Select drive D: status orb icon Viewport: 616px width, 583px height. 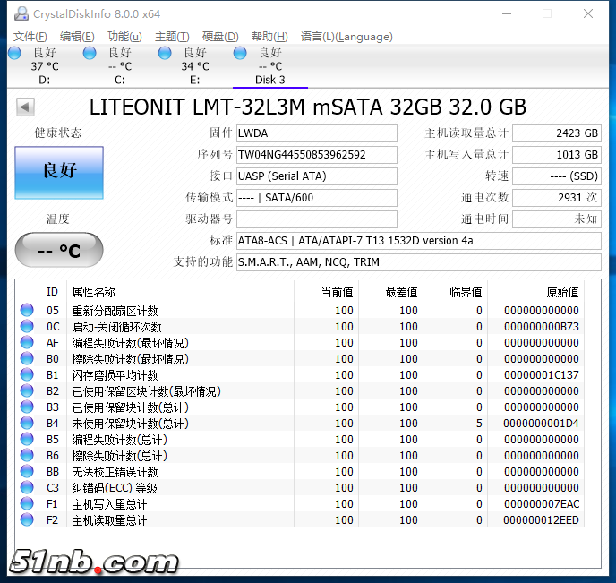pos(14,54)
